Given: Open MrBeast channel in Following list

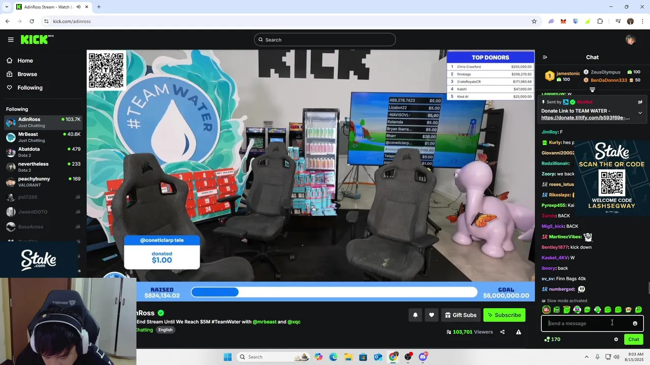Looking at the screenshot, I should 43,137.
